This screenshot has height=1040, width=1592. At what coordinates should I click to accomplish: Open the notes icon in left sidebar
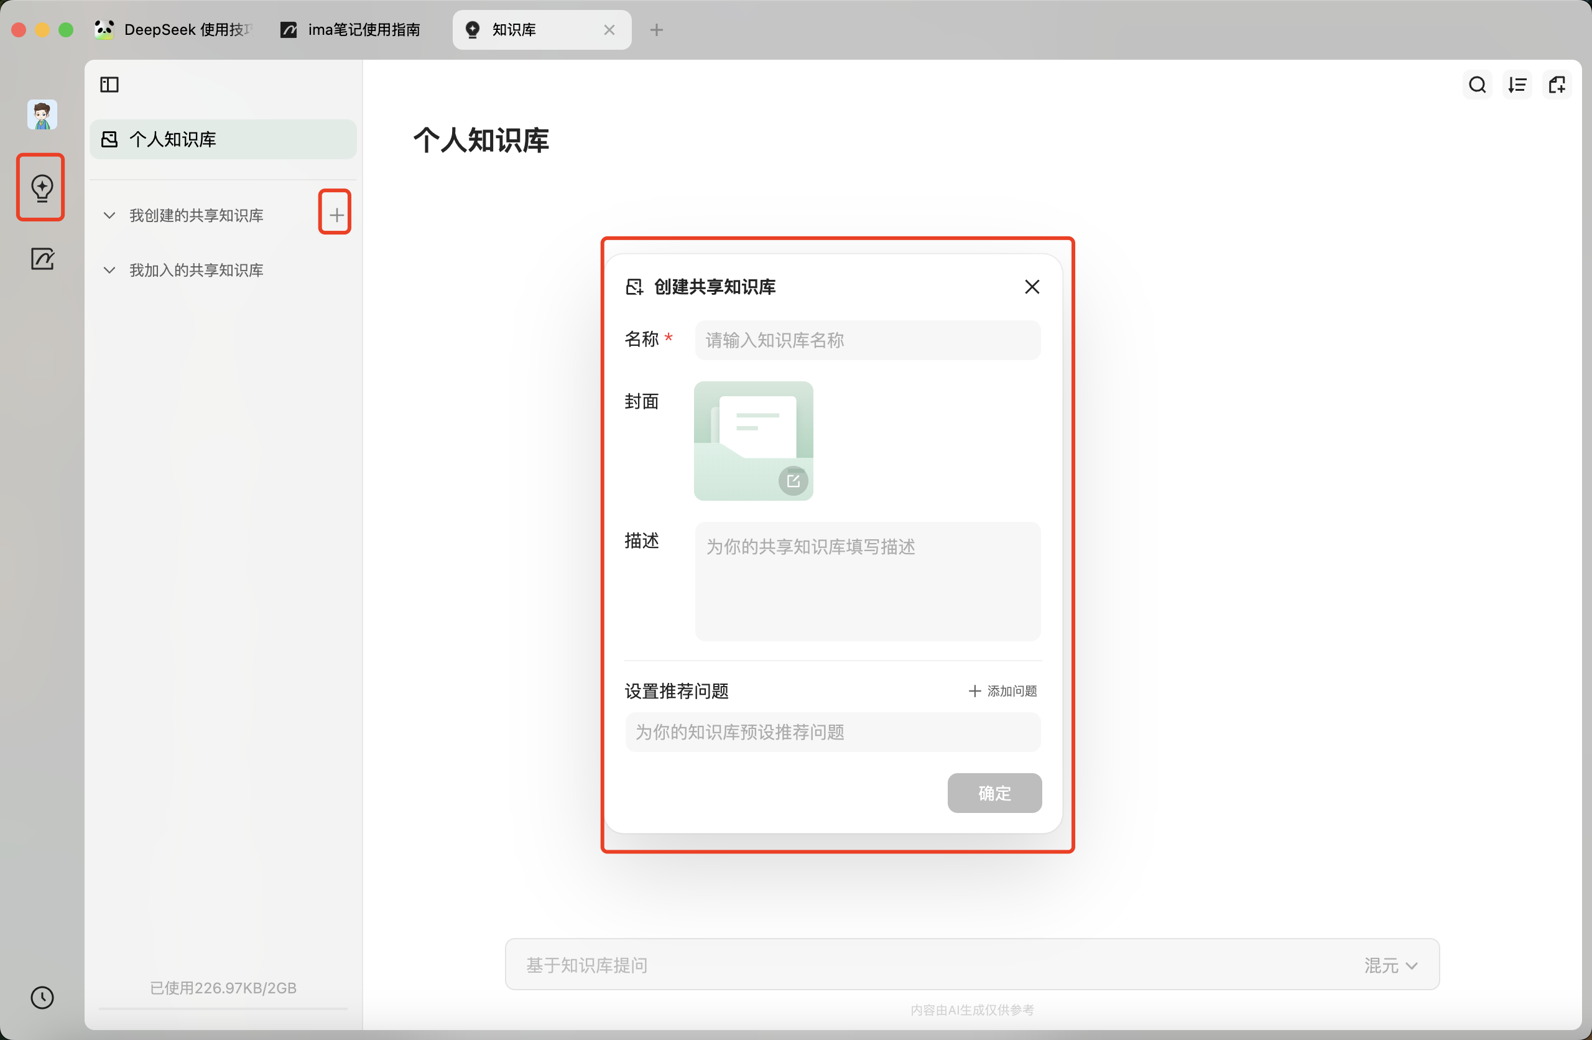(42, 258)
